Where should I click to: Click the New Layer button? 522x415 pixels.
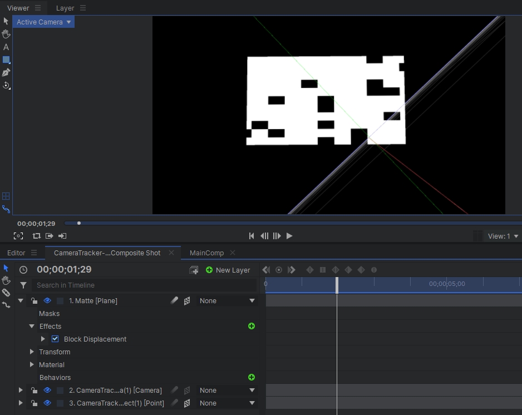click(x=228, y=270)
